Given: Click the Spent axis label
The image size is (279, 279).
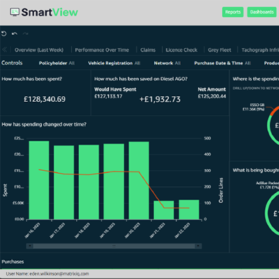Looking at the screenshot, I should tap(5, 190).
